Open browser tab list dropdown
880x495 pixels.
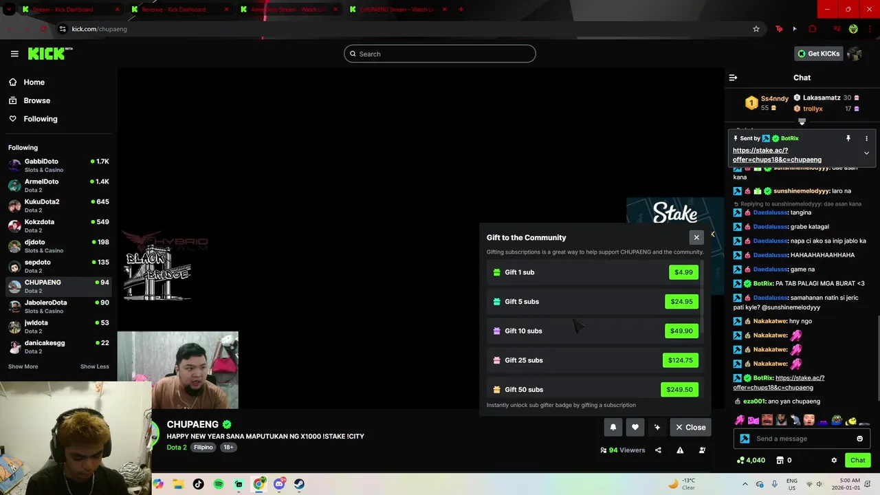pos(10,10)
